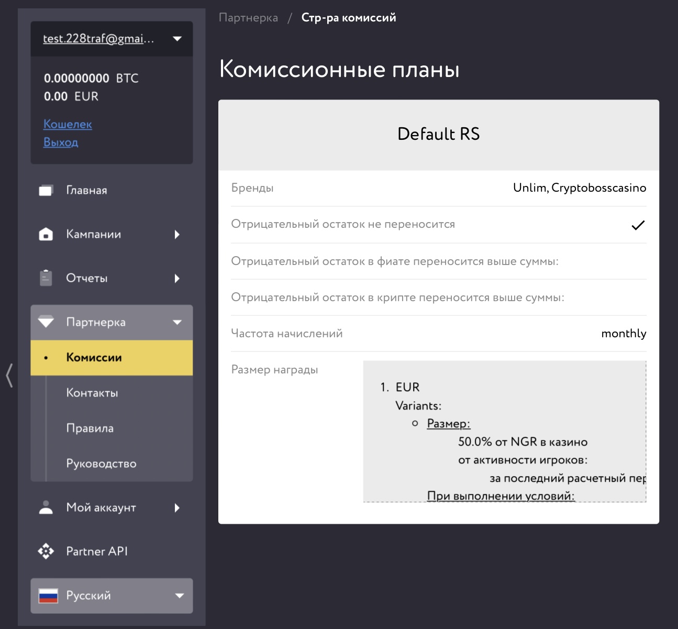Image resolution: width=678 pixels, height=629 pixels.
Task: Select Руководство submenu item
Action: click(x=112, y=464)
